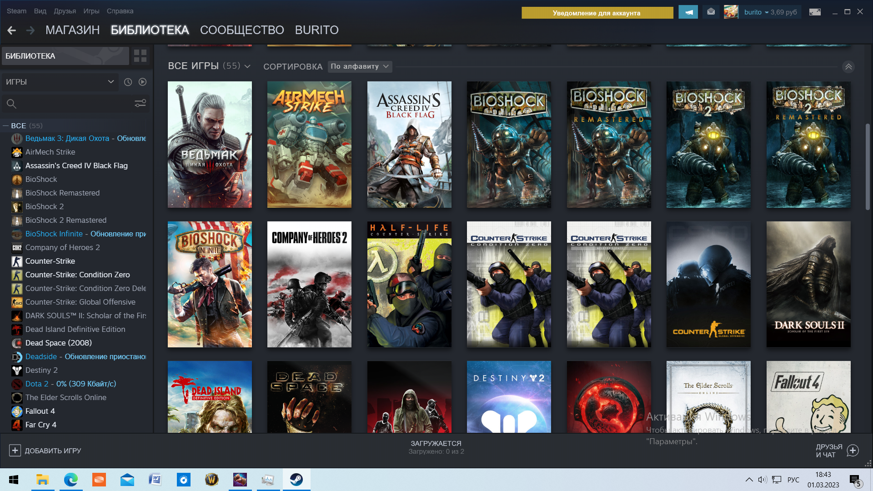The width and height of the screenshot is (873, 491).
Task: Click ДОБАВИТЬ ИГРУ label
Action: (x=53, y=451)
